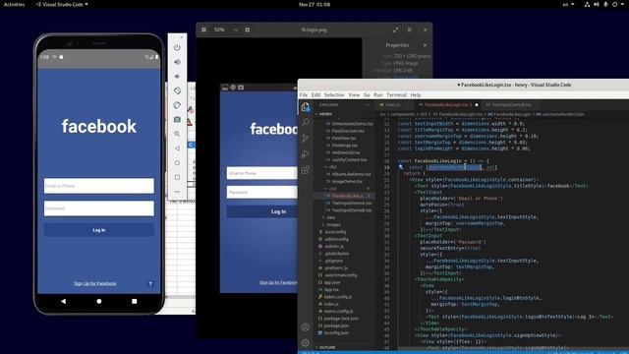Click Activities in the GNOME top bar
The width and height of the screenshot is (629, 354).
[14, 4]
